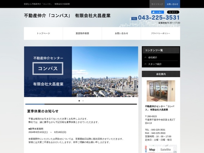Viewport: 204px width, 153px height.
Task: Click the コンテンツ一覧 sidebar header
Action: (161, 50)
